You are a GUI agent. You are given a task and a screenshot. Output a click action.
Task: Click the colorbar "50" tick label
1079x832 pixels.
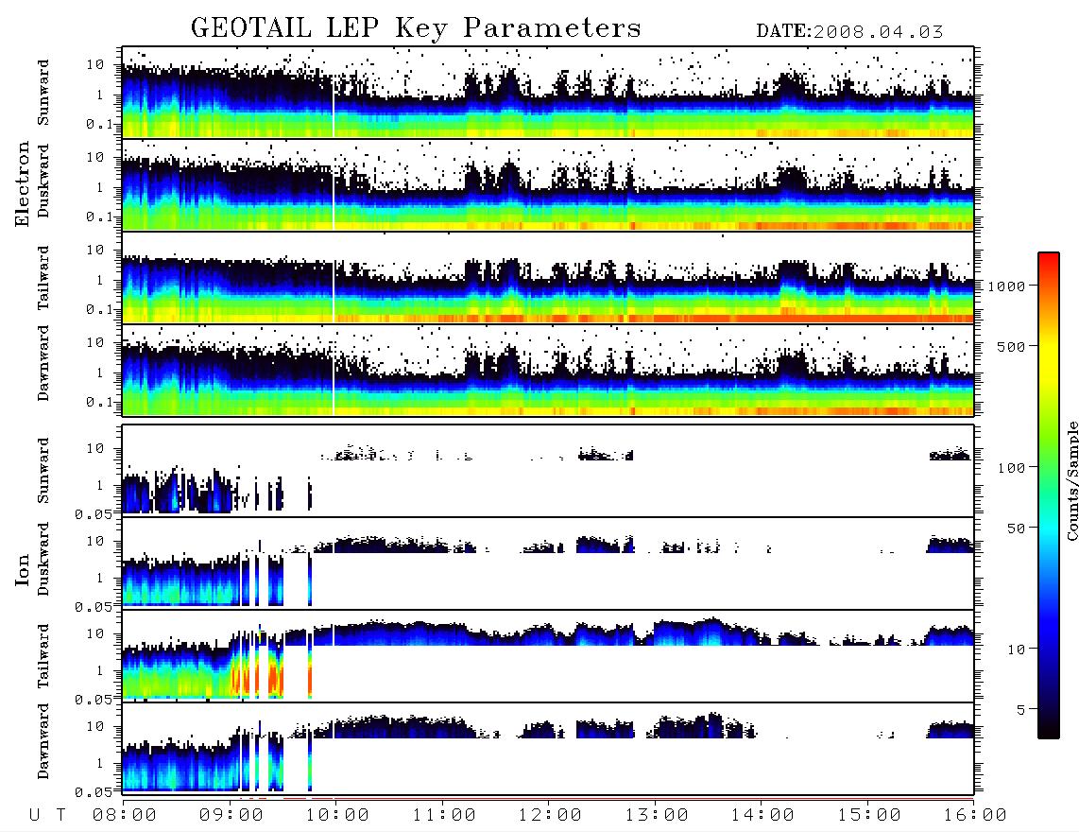1016,529
